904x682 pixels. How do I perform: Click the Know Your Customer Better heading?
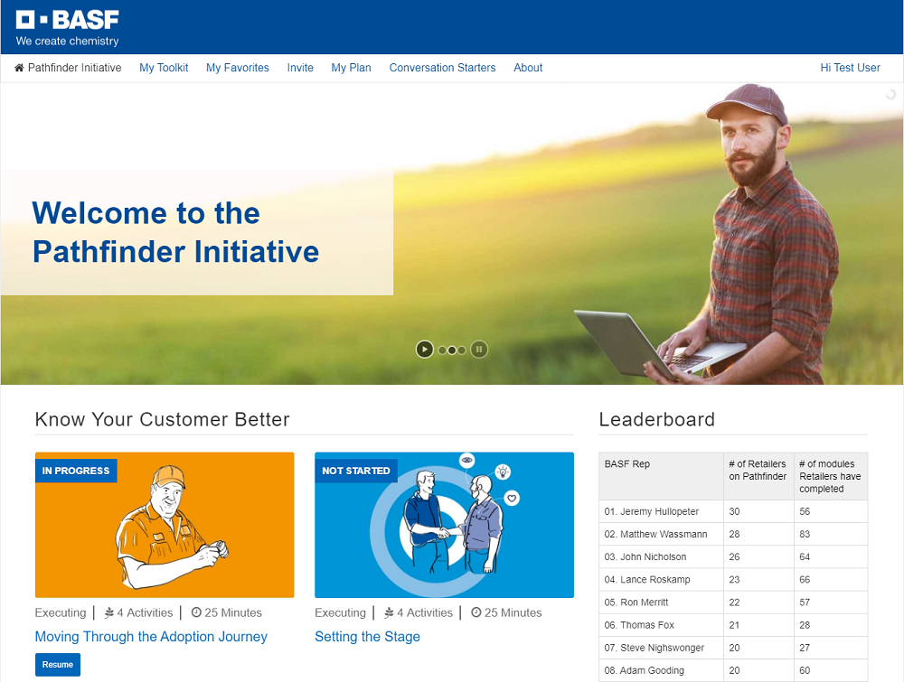[162, 419]
